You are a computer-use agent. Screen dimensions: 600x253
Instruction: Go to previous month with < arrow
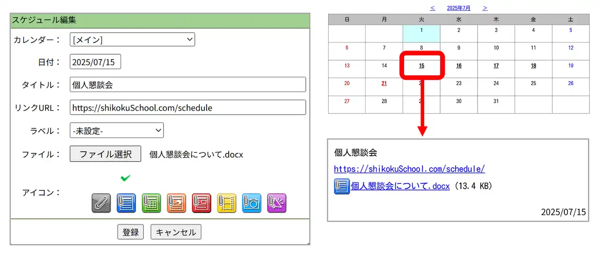pyautogui.click(x=432, y=8)
